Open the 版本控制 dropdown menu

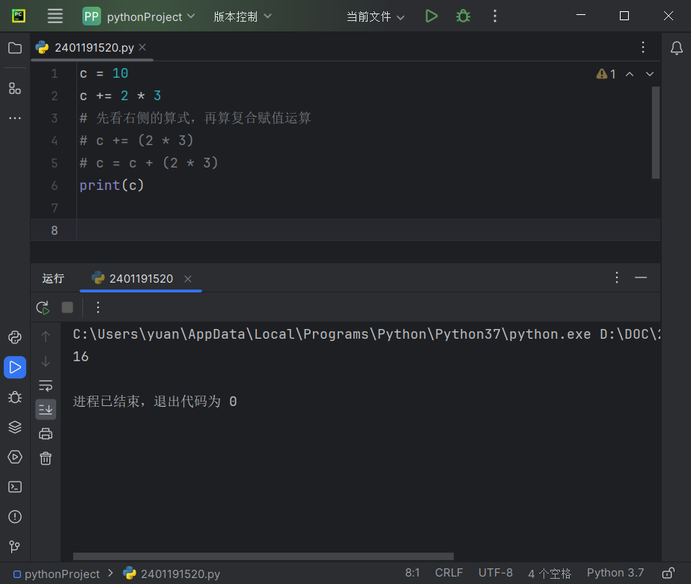(x=243, y=16)
